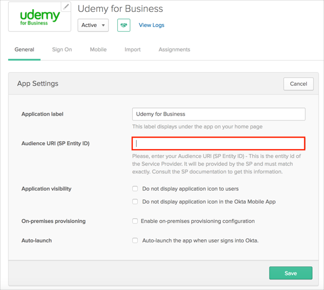The height and width of the screenshot is (290, 324).
Task: Click the pencil edit icon on the logo
Action: (66, 6)
